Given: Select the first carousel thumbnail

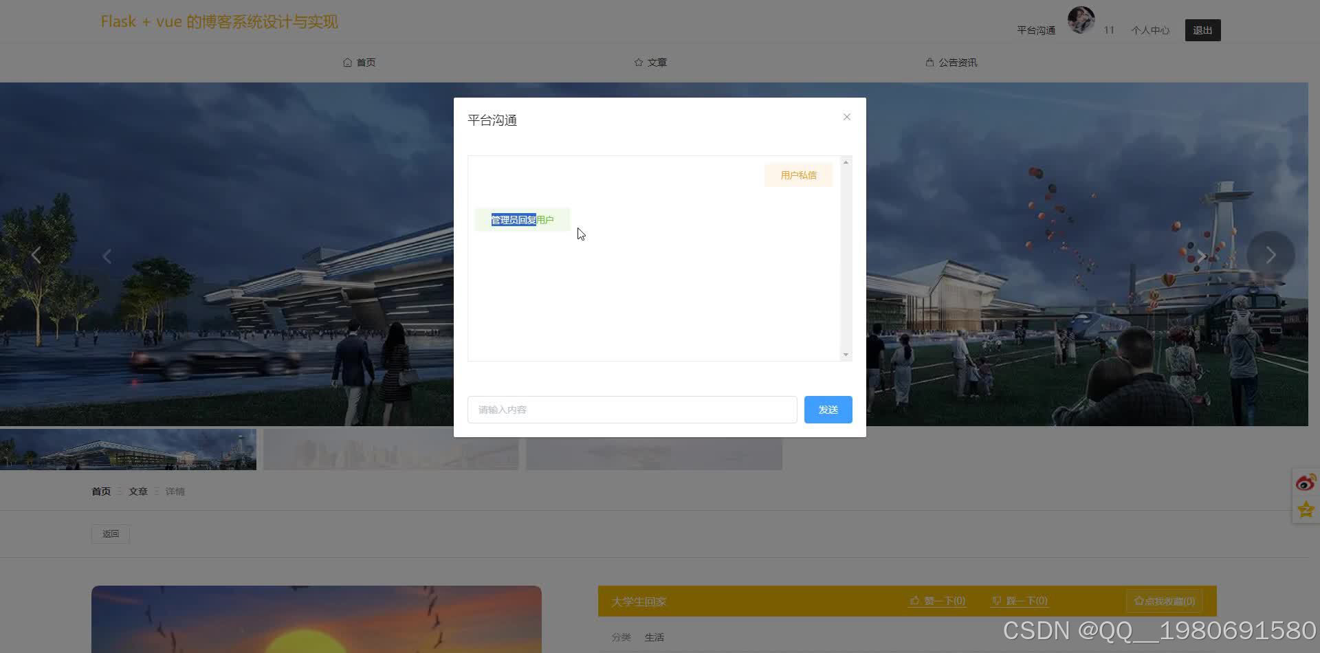Looking at the screenshot, I should tap(128, 450).
